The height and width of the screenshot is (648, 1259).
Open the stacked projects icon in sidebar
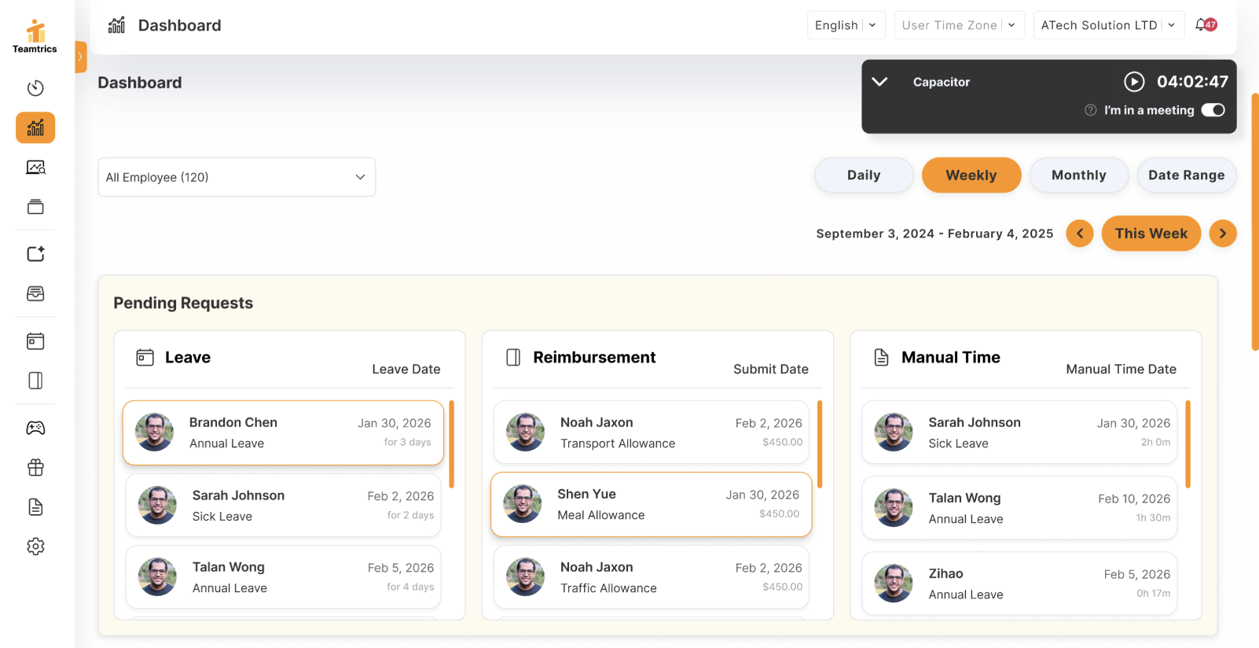(x=35, y=207)
